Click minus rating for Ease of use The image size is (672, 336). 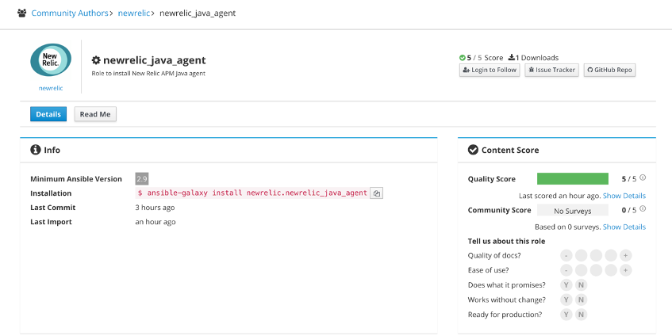(x=566, y=270)
